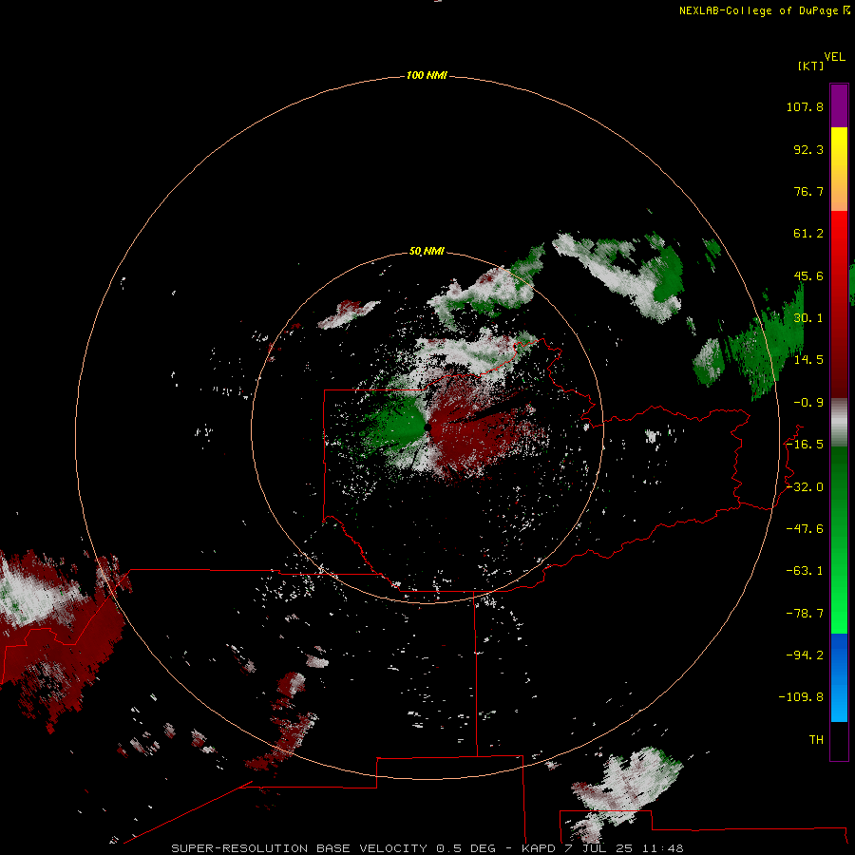Click the 61.2 legend value
The width and height of the screenshot is (855, 855).
[808, 234]
